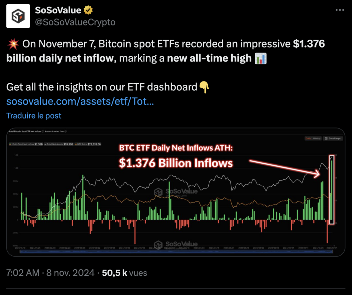
Task: Switch chart to Weekly view
Action: [x=317, y=138]
